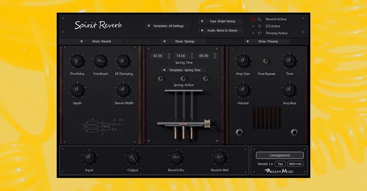Open the Tips button
Viewport: 367px width, 191px height.
pyautogui.click(x=280, y=164)
